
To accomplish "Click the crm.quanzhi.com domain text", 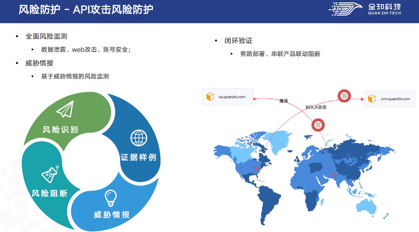I will coord(395,99).
